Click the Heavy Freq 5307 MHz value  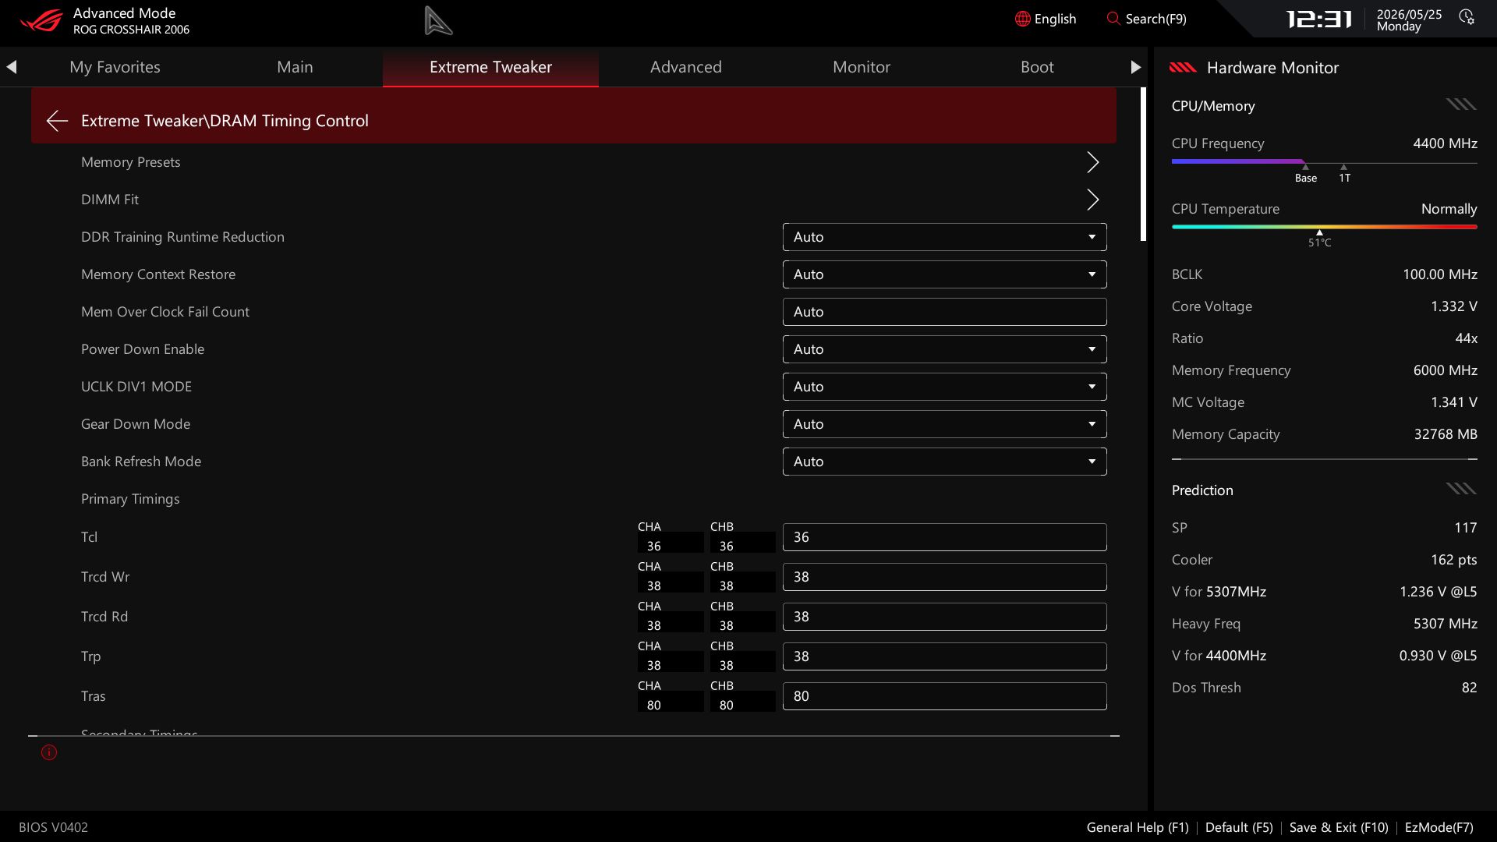tap(1445, 624)
